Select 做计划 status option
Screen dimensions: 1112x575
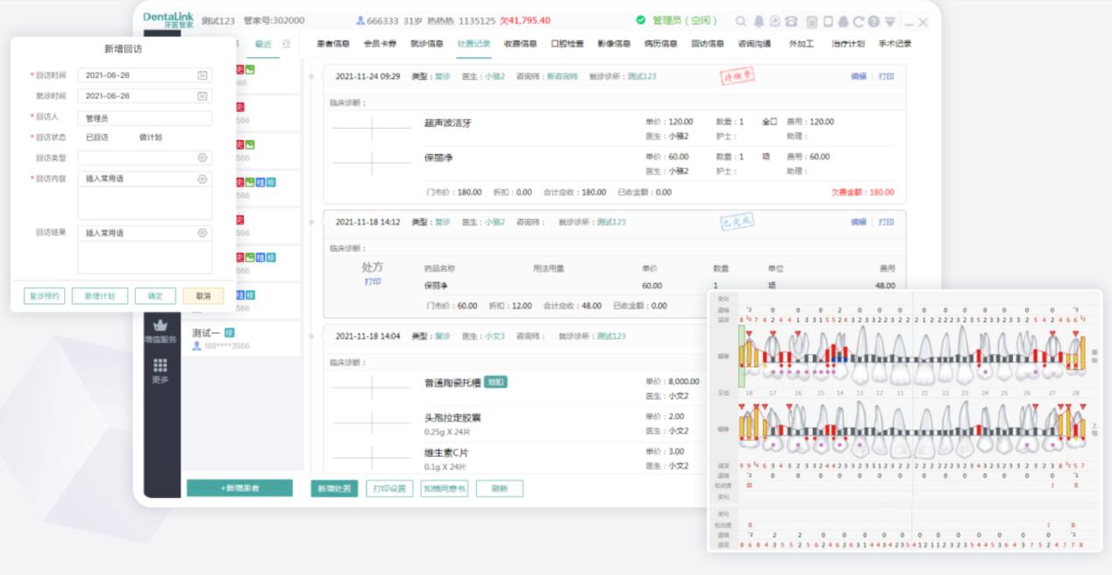(x=151, y=138)
